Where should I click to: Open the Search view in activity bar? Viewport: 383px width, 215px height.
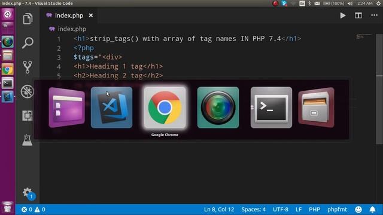(x=28, y=43)
